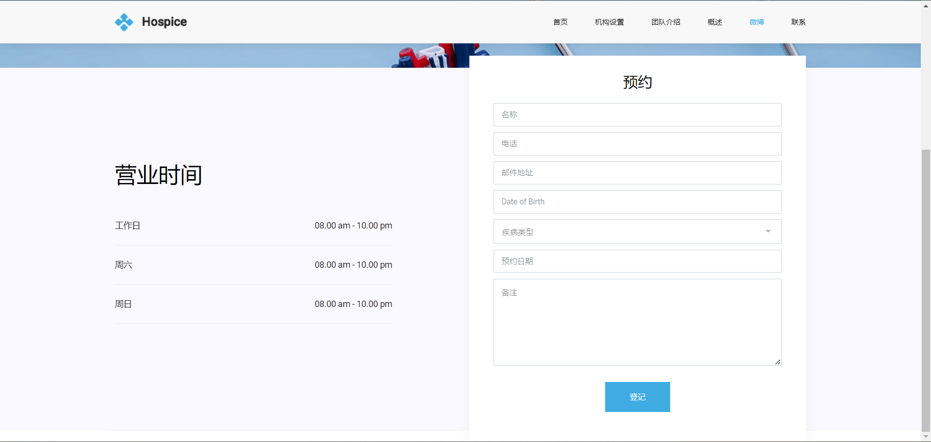The image size is (931, 442).
Task: Click the dropdown chevron on disease type
Action: (x=768, y=231)
